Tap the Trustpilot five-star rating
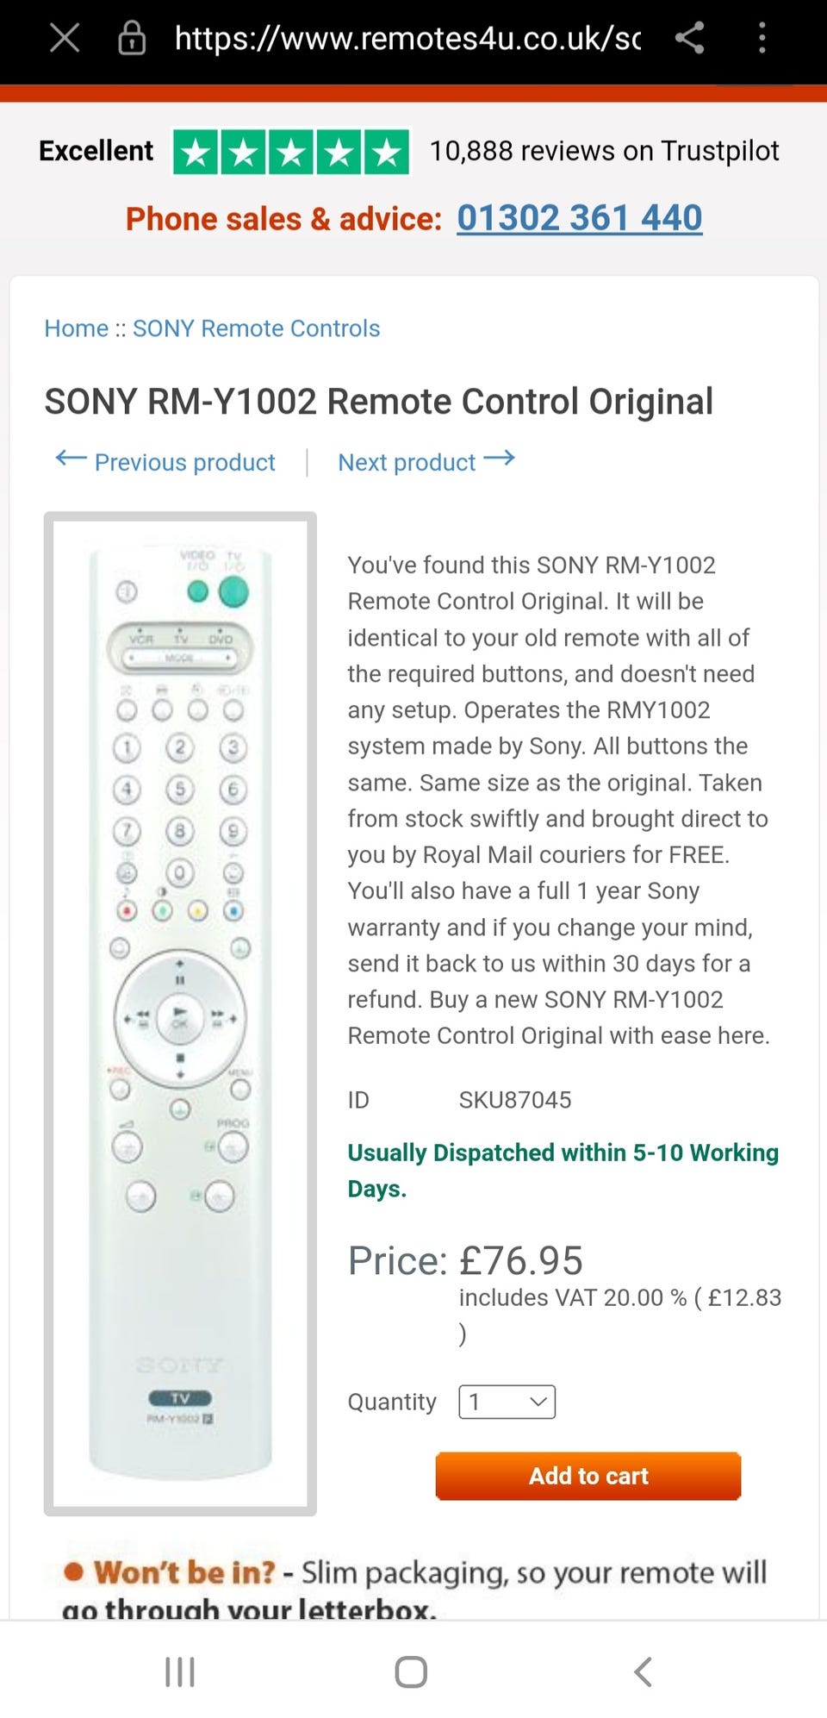 [x=291, y=153]
